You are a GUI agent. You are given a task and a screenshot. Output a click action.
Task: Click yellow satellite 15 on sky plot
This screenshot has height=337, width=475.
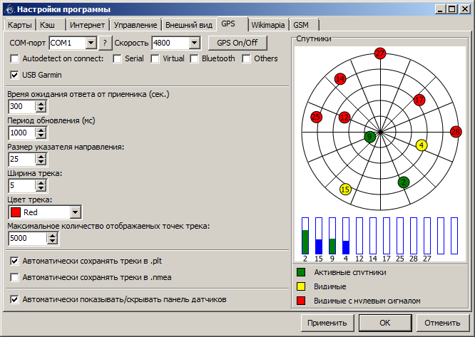pyautogui.click(x=345, y=190)
